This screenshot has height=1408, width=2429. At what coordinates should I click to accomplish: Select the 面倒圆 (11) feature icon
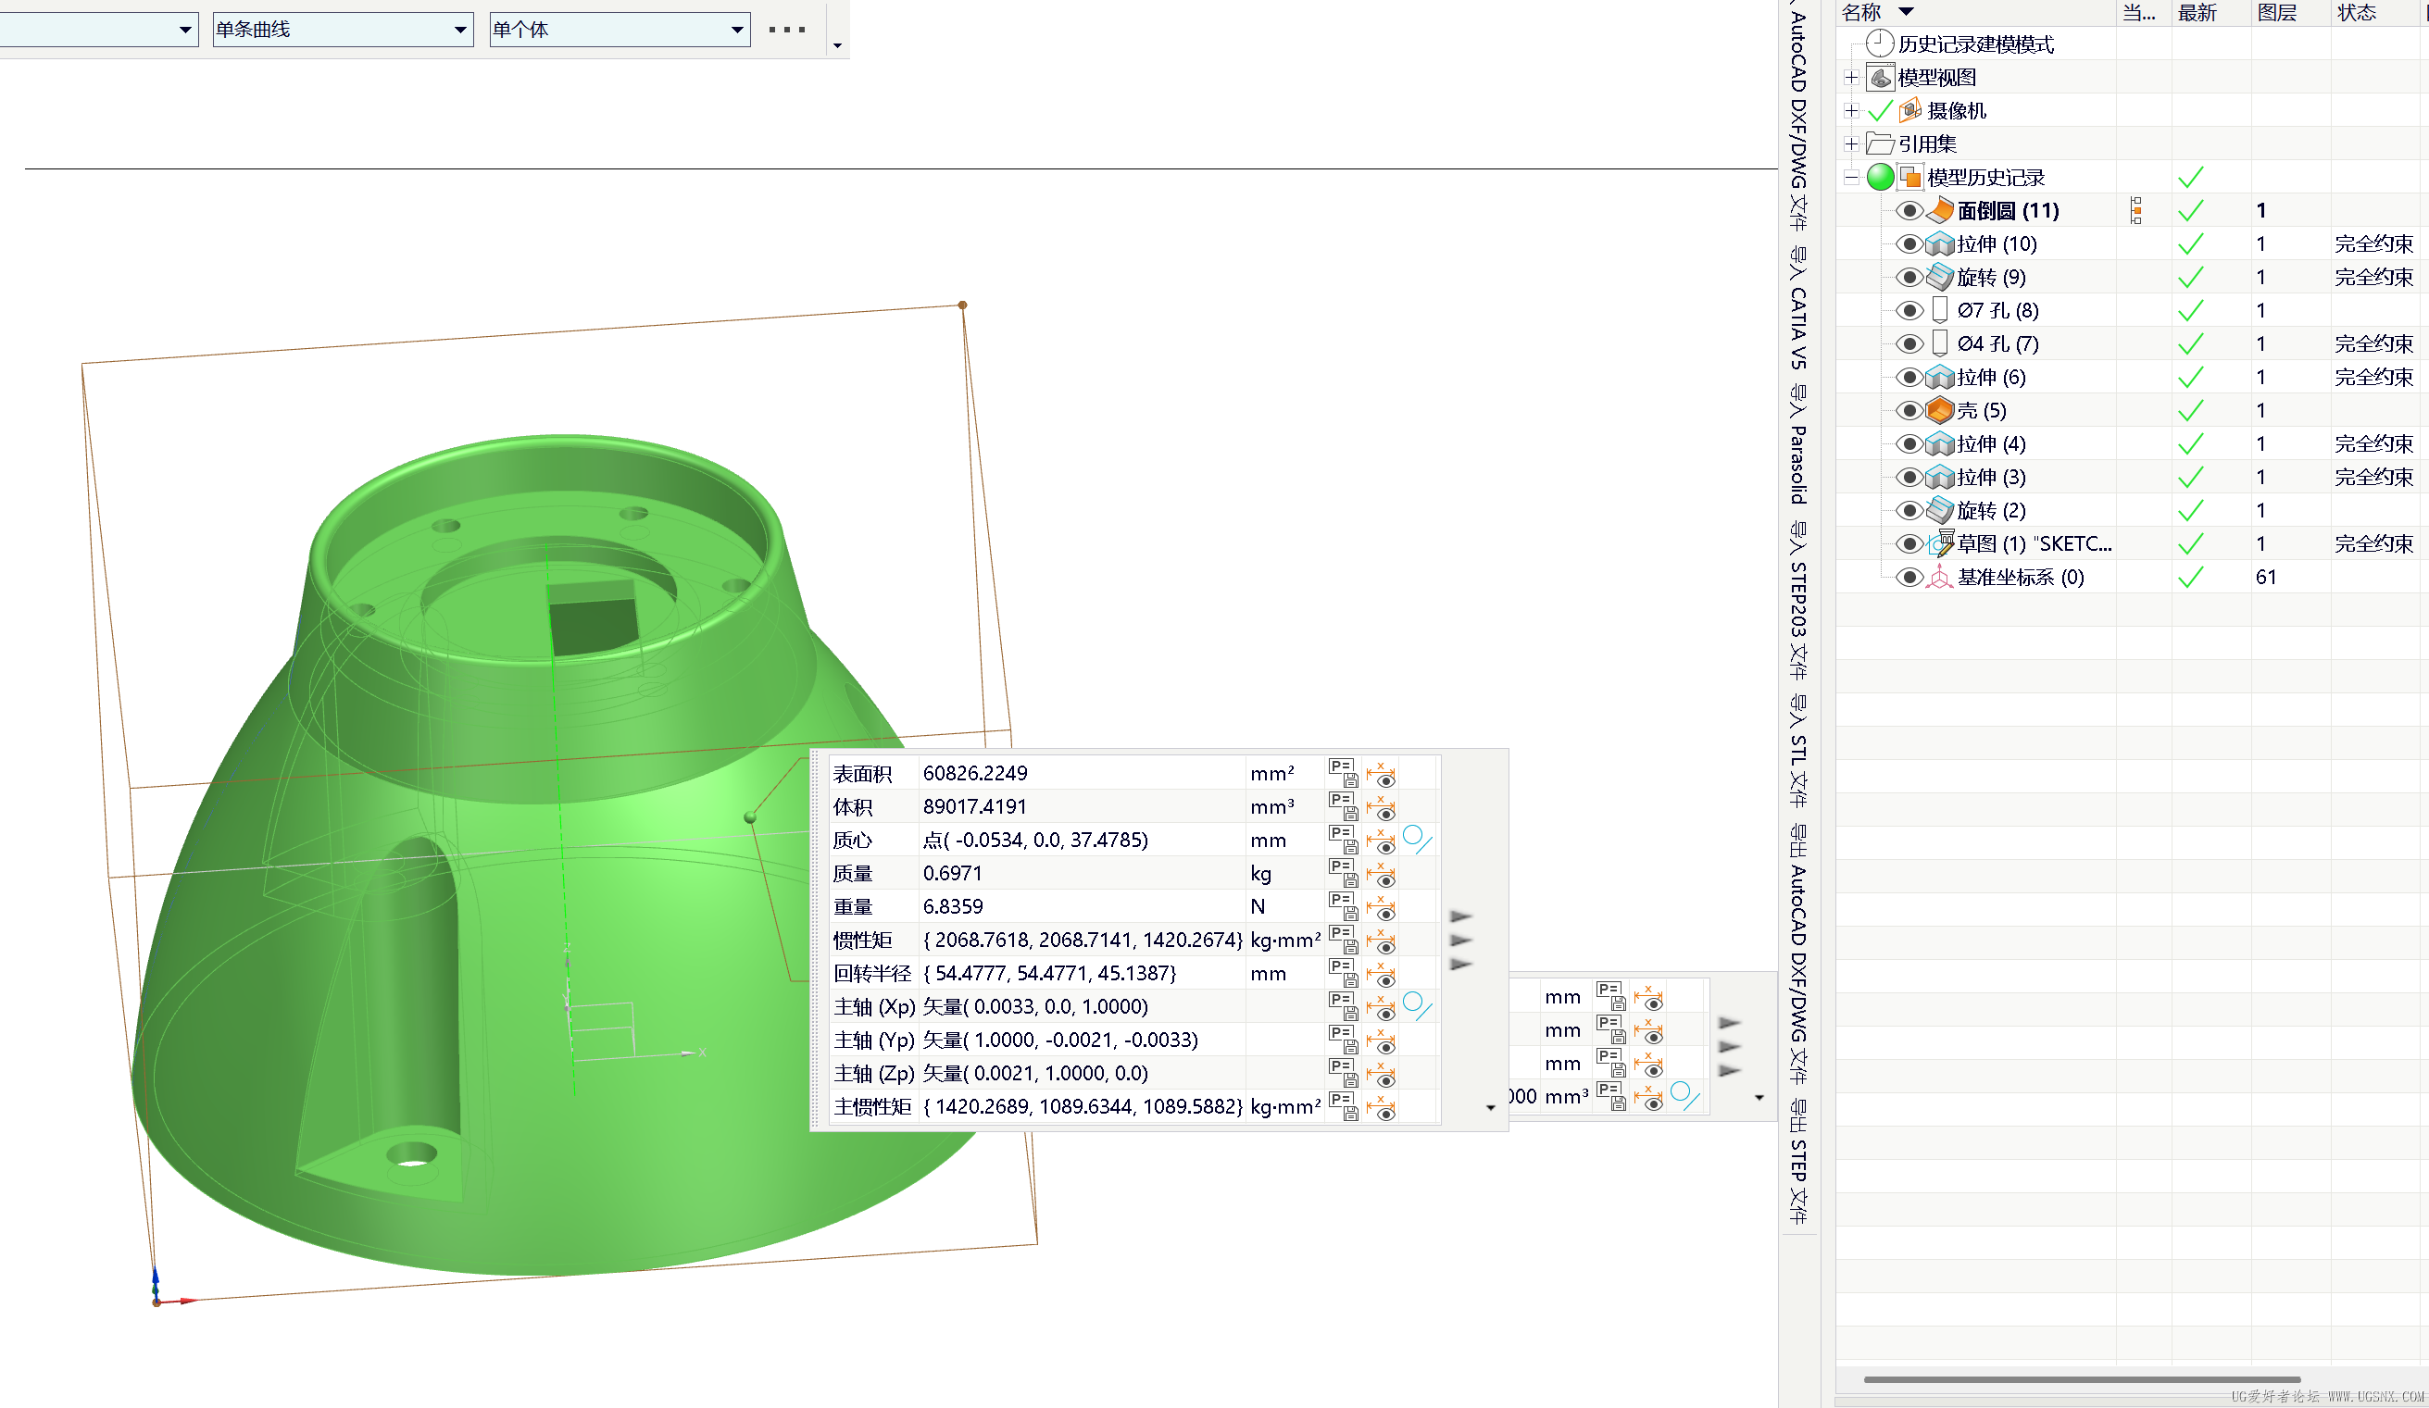(x=1939, y=210)
